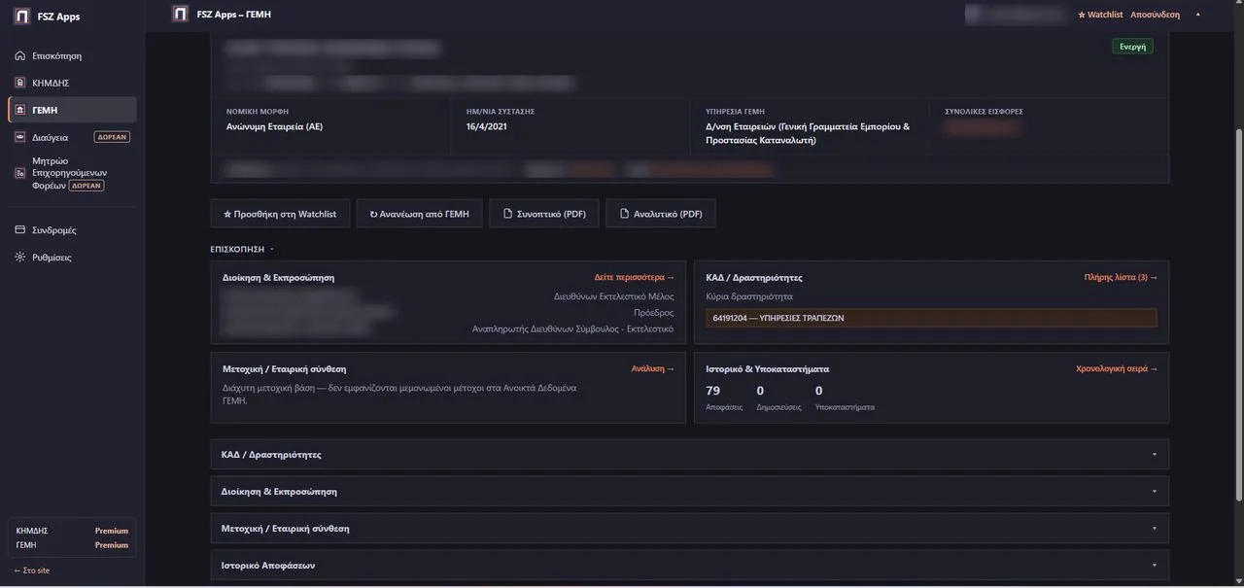Screen dimensions: 1244x588
Task: Expand the ΚΑΔ / Δραστηριότητες accordion arrow
Action: point(1155,455)
